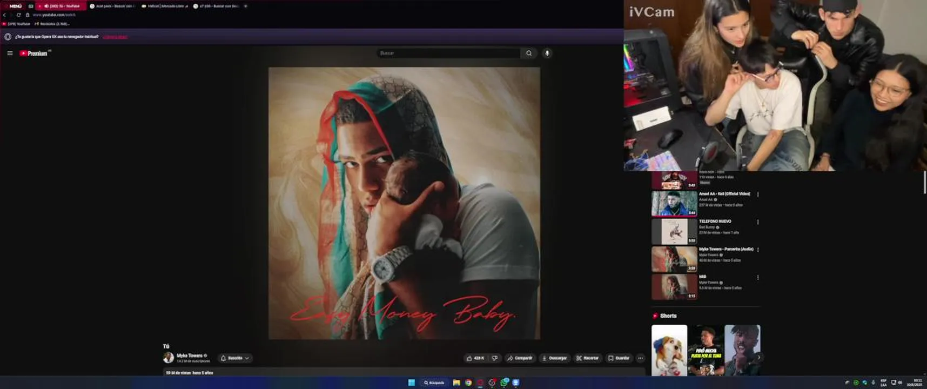Viewport: 927px width, 389px height.
Task: Go to YouTube Premium home logo
Action: click(35, 53)
